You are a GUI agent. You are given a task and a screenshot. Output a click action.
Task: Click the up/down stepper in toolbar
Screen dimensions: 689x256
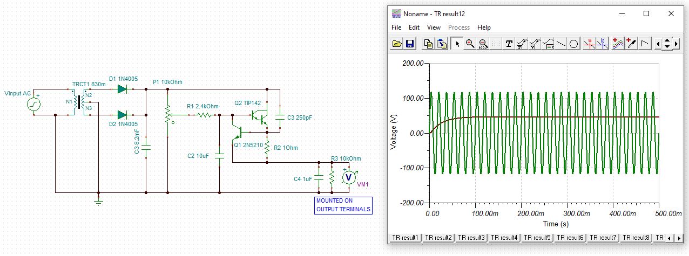tap(667, 44)
